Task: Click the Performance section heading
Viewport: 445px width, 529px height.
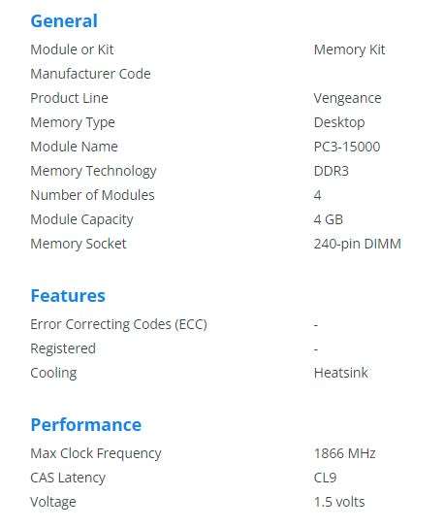Action: click(x=86, y=424)
